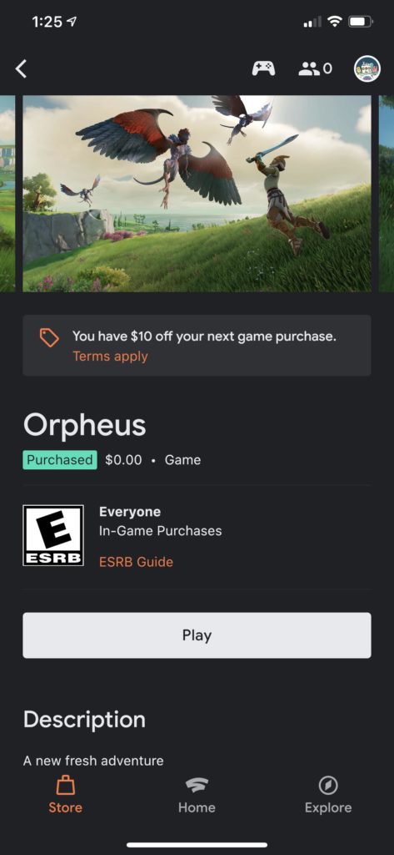Viewport: 394px width, 855px height.
Task: Switch to the Explore tab
Action: click(328, 795)
